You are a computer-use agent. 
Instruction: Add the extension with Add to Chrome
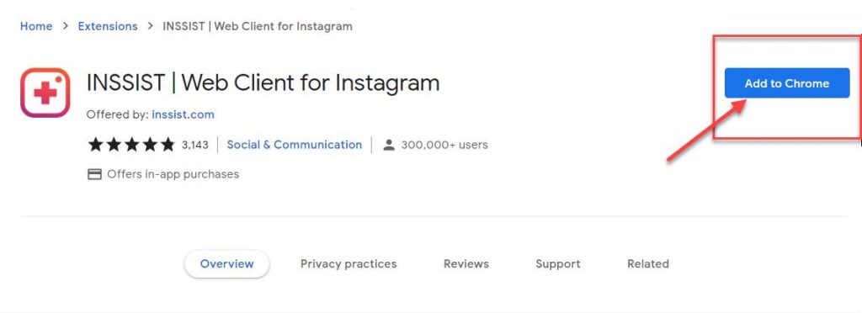pyautogui.click(x=787, y=83)
